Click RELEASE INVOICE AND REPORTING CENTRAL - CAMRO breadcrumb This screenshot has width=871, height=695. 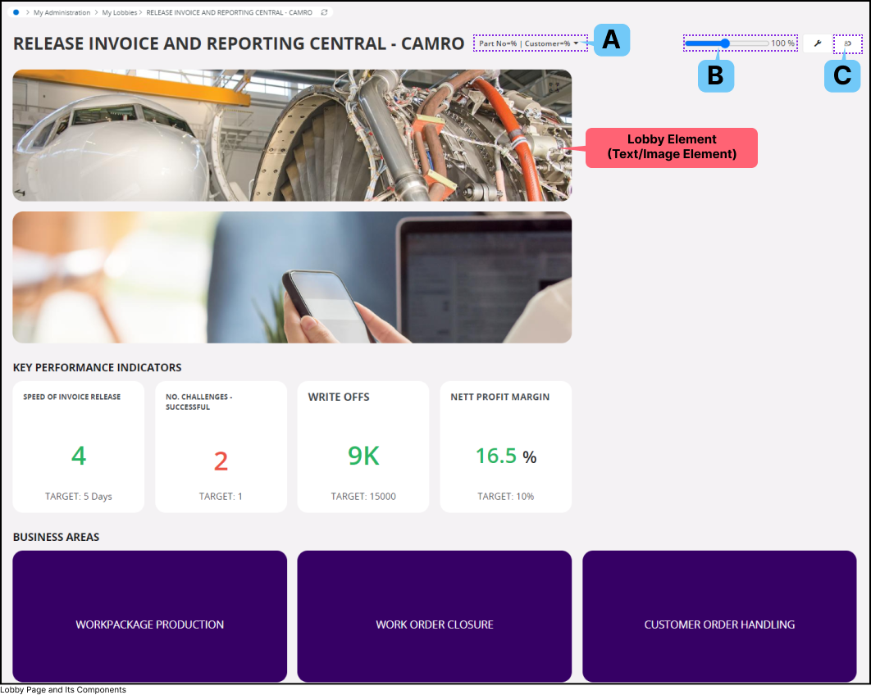pyautogui.click(x=229, y=12)
